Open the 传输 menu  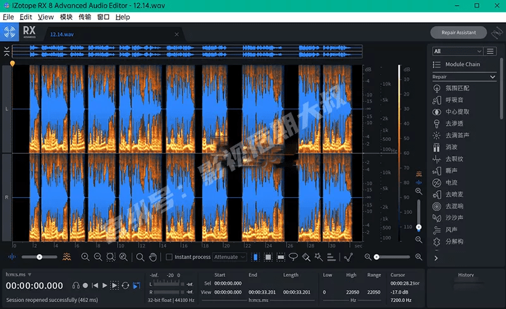click(x=85, y=17)
